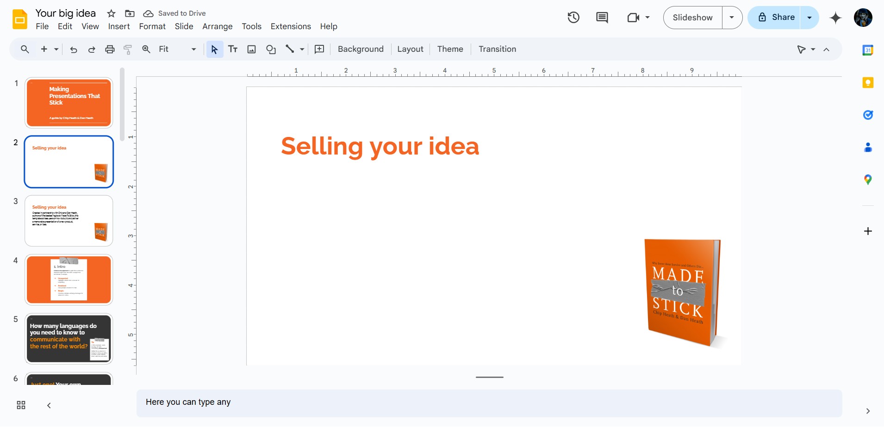This screenshot has height=427, width=884.
Task: Open Share options dropdown arrow
Action: 809,18
